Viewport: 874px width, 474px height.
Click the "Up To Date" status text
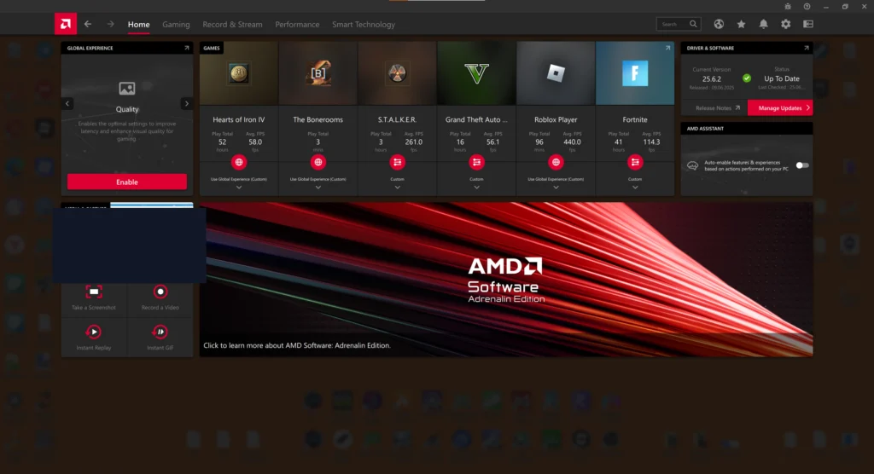click(782, 78)
